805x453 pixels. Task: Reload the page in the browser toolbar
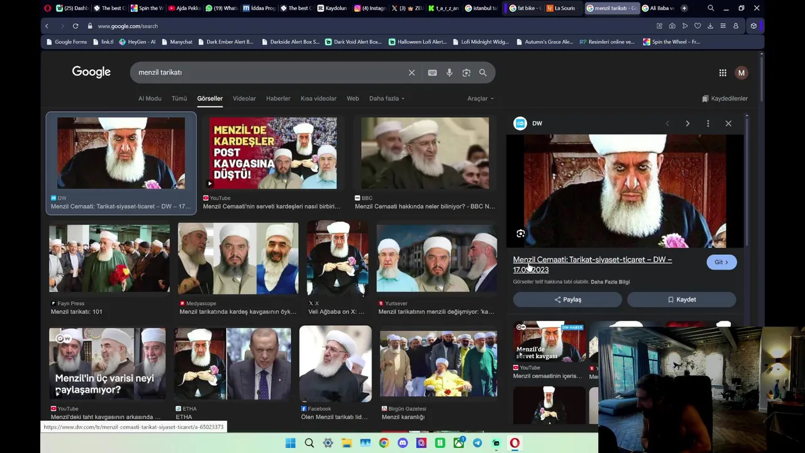(x=75, y=26)
